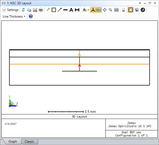Toggle the rotate view mode button
The width and height of the screenshot is (159, 145).
point(99,10)
